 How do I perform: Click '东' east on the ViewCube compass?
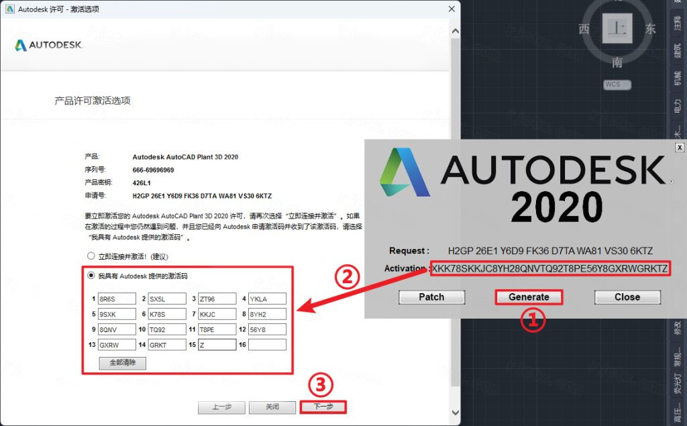click(x=650, y=29)
